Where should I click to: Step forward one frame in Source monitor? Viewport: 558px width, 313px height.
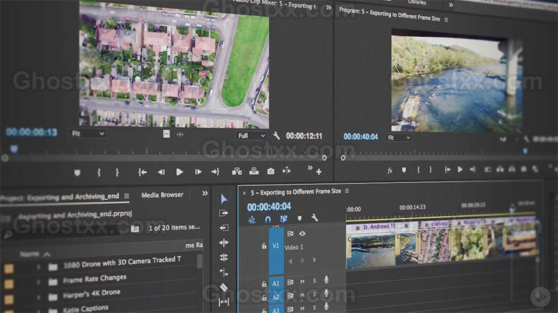click(198, 172)
